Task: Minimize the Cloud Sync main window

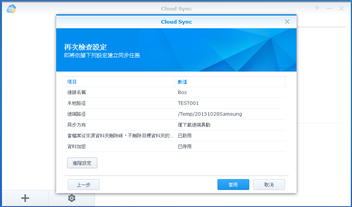Action: [x=329, y=9]
